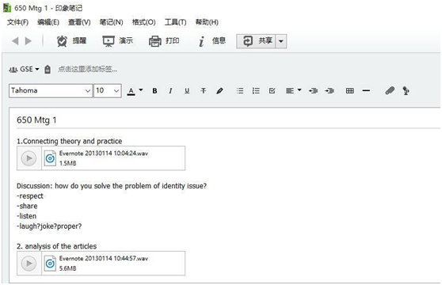This screenshot has width=442, height=285.
Task: Open the 文件(F) menu
Action: [x=17, y=22]
